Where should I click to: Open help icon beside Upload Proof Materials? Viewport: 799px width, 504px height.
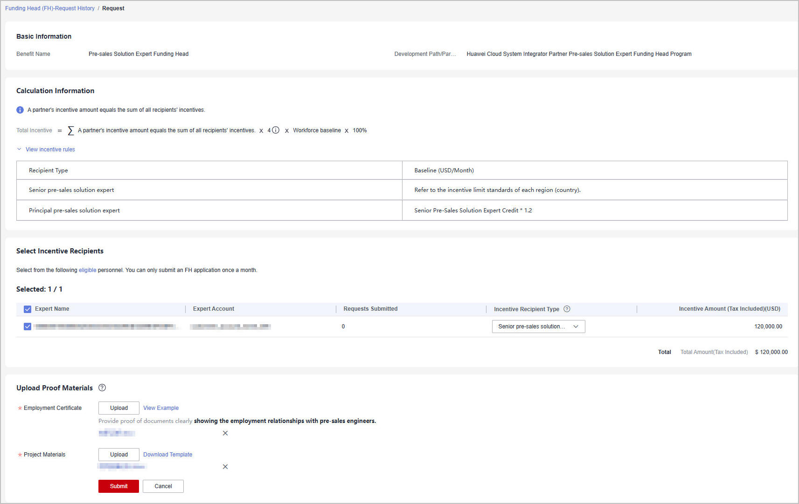[x=102, y=388]
